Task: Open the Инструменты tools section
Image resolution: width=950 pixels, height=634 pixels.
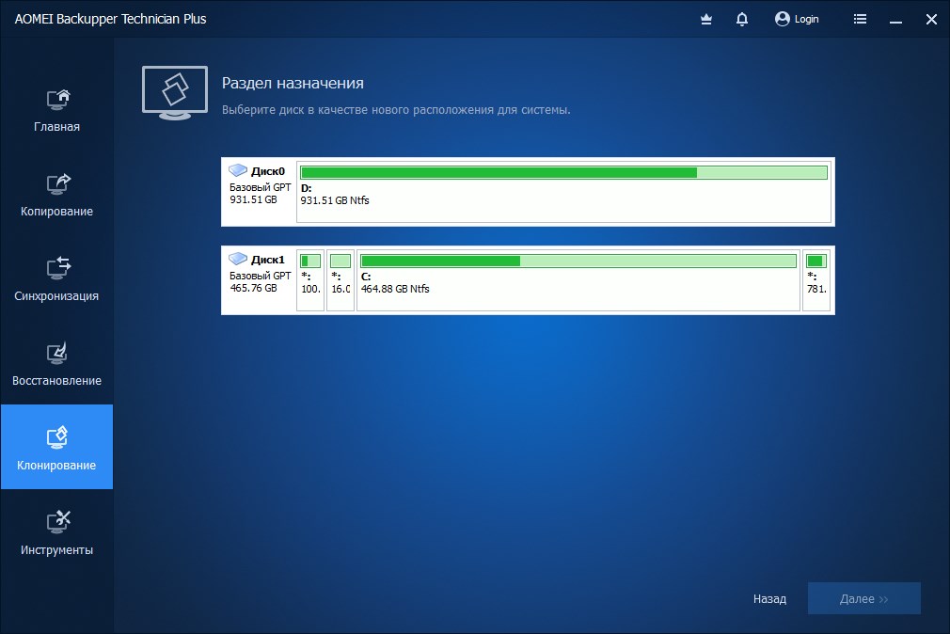Action: [x=56, y=534]
